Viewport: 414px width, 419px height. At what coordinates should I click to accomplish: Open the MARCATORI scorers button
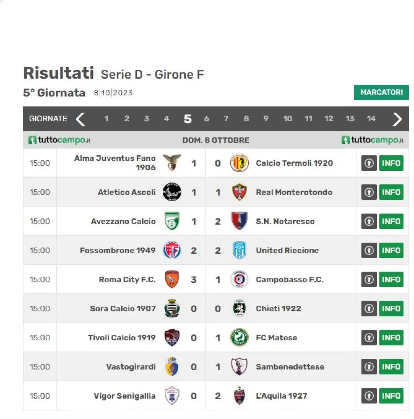pos(381,92)
